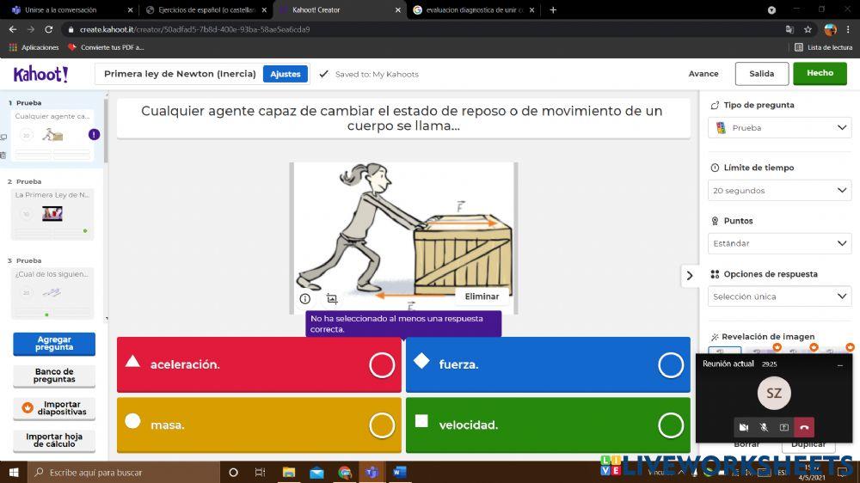Open a new browser tab
The height and width of the screenshot is (483, 860).
pos(553,9)
